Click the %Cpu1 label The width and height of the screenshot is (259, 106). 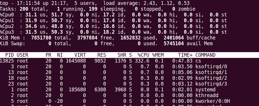point(7,21)
